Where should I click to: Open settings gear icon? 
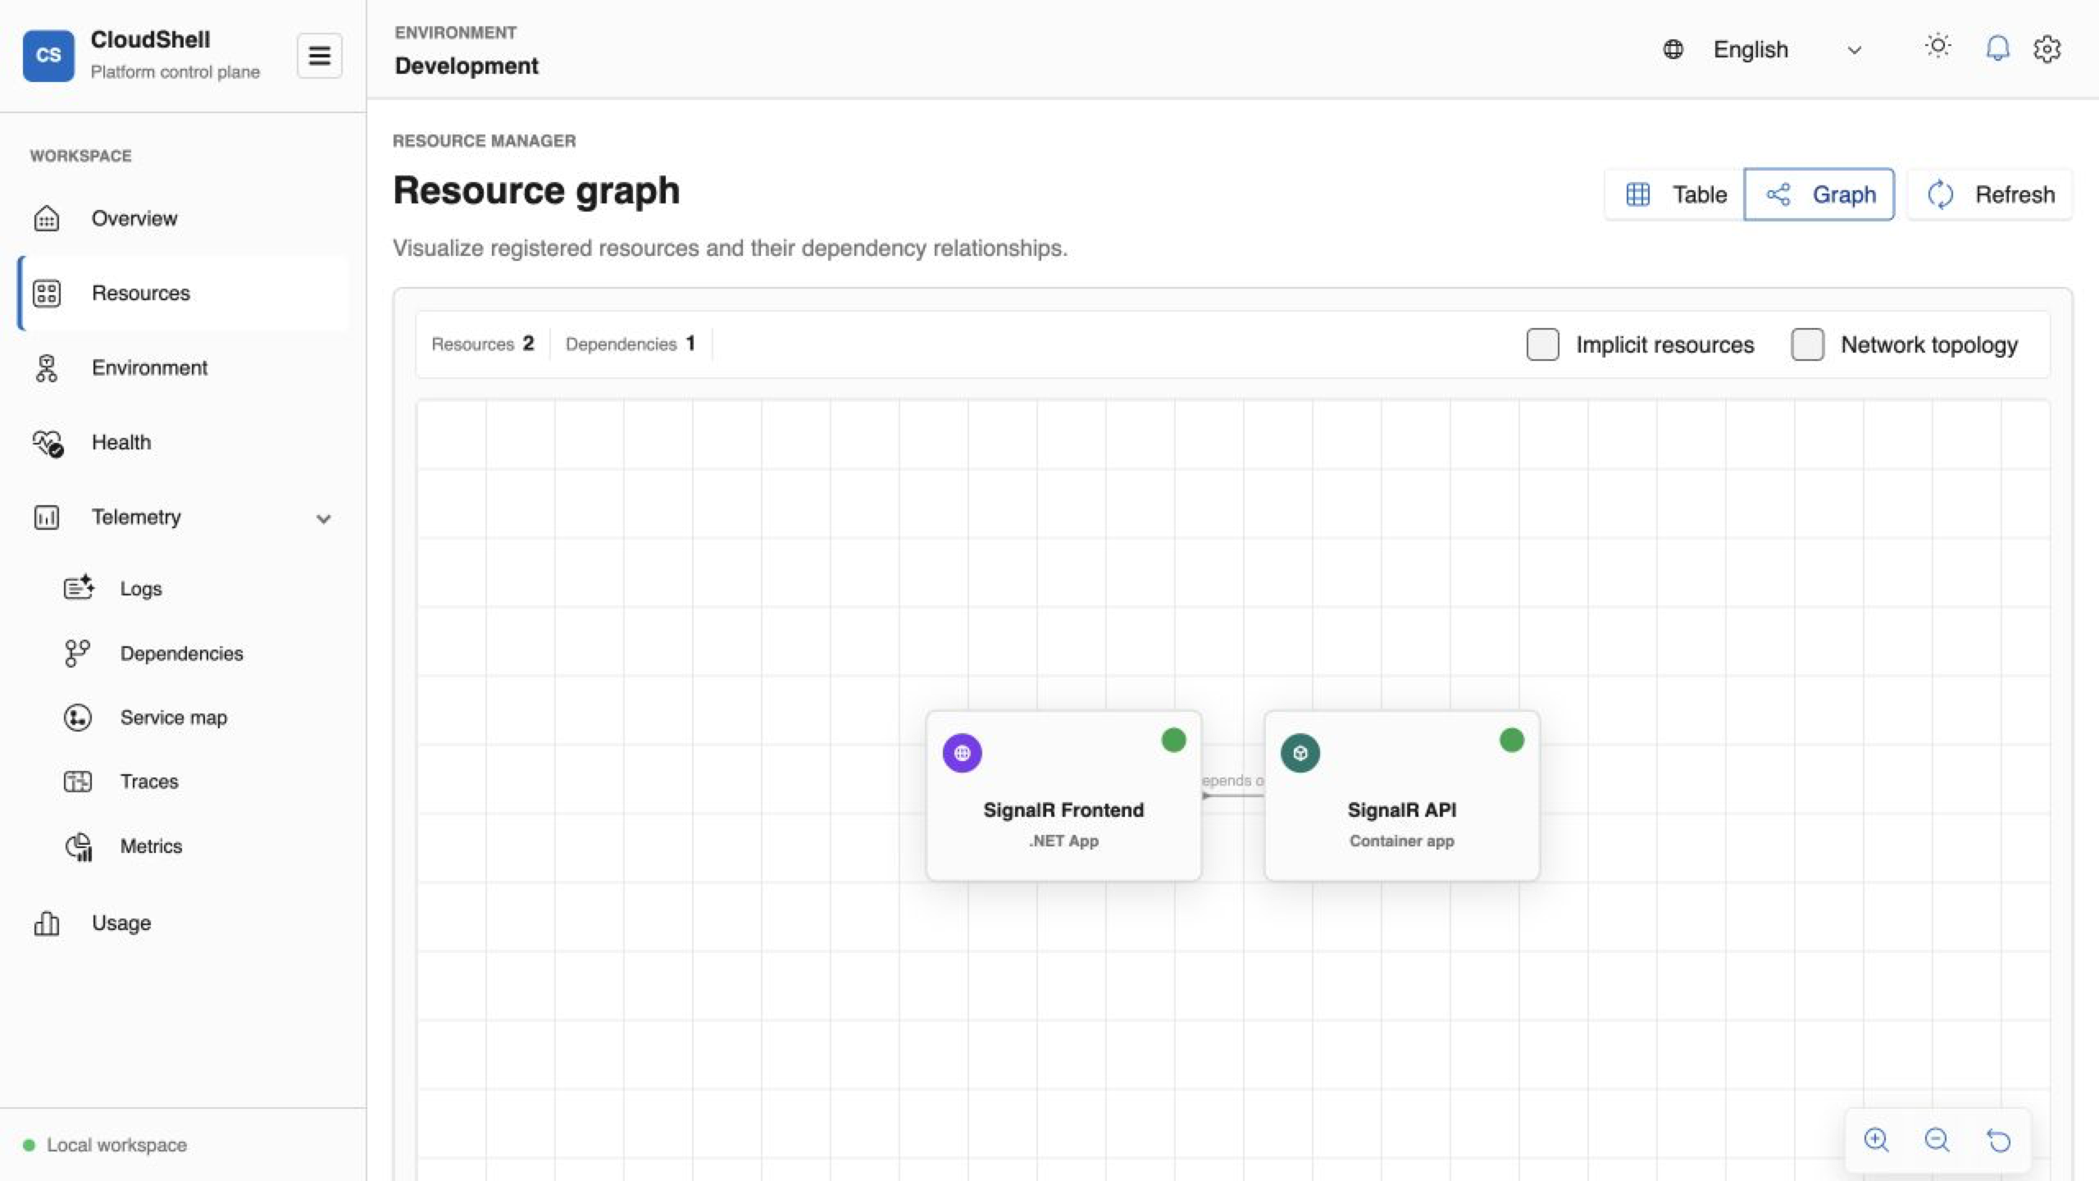point(2047,49)
